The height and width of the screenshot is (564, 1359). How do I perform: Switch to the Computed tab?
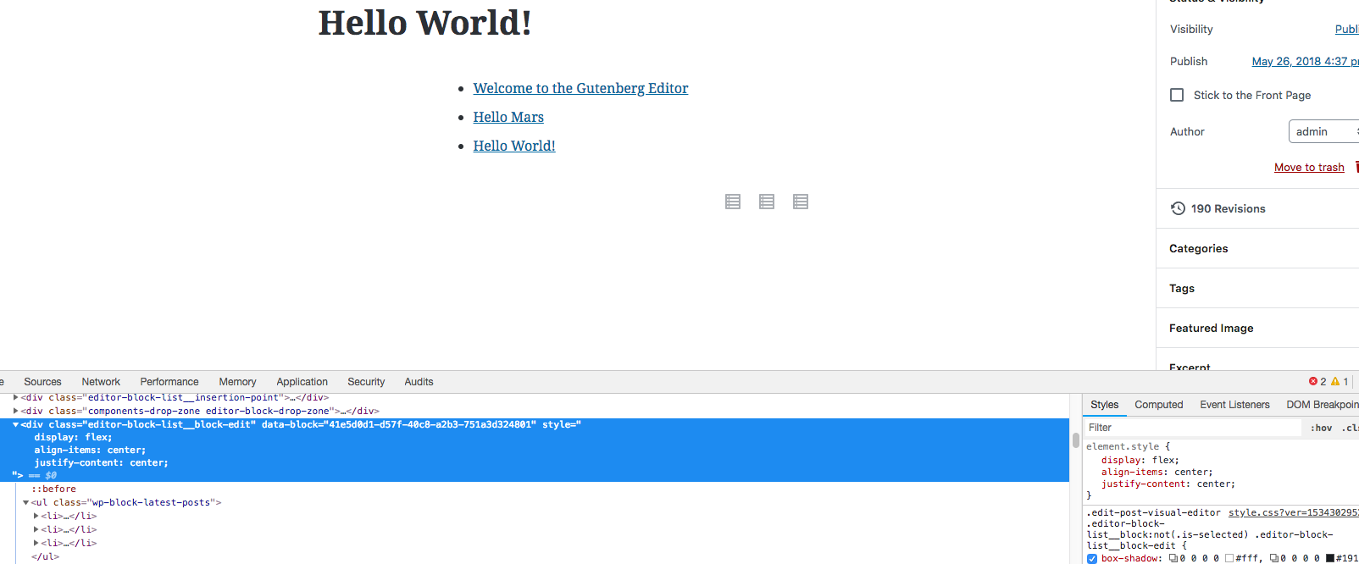pyautogui.click(x=1158, y=405)
